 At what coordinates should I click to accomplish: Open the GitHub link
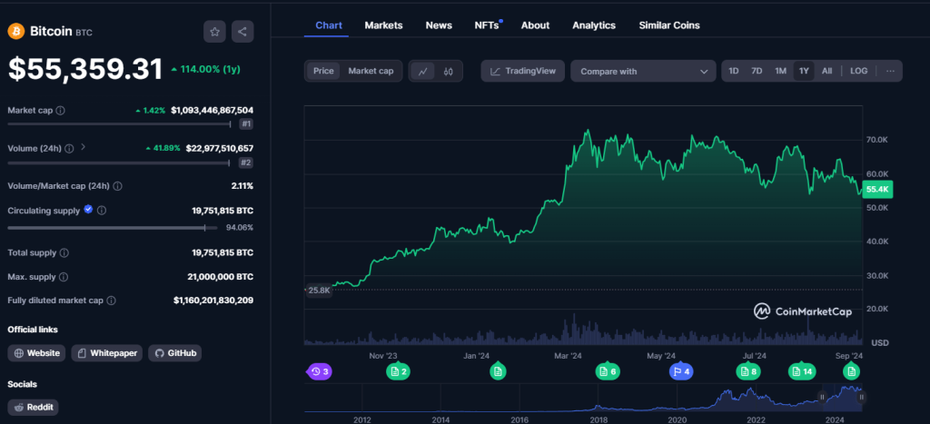(175, 353)
